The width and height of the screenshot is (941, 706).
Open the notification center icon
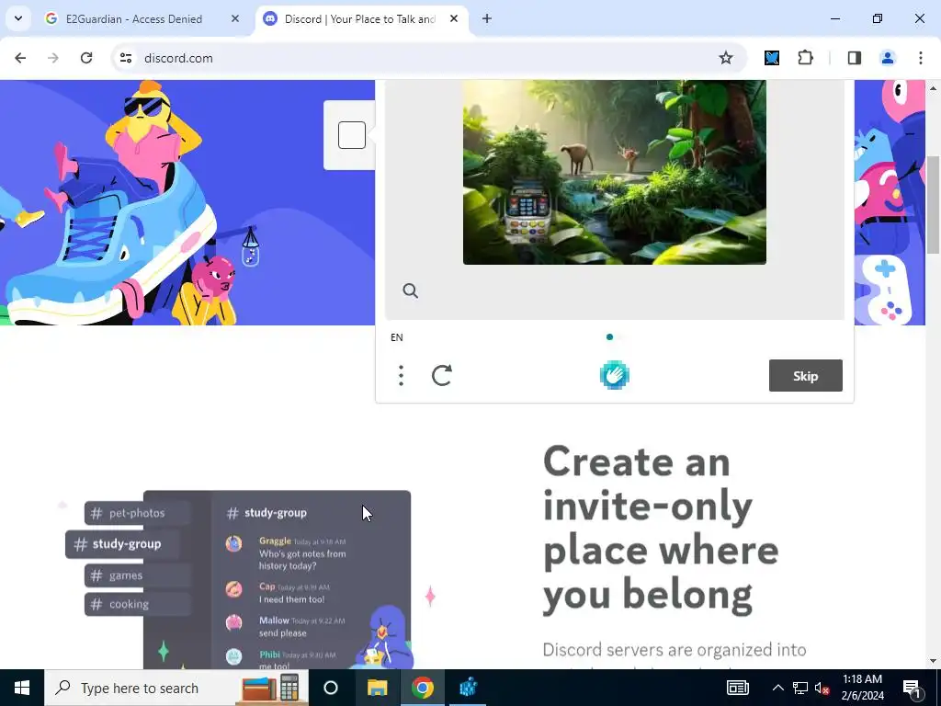[x=912, y=688]
